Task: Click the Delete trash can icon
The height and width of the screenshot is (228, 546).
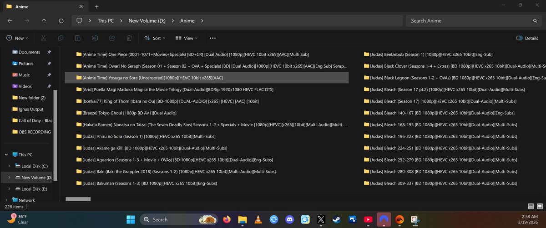Action: pos(129,39)
